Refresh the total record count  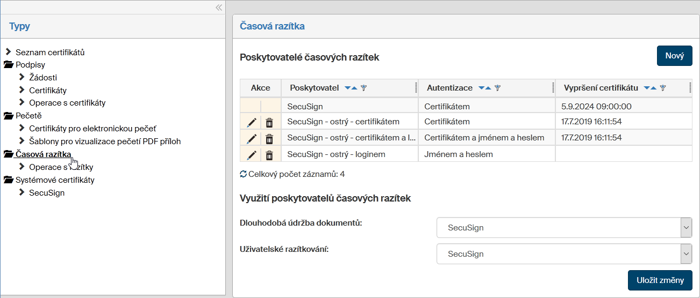(x=243, y=174)
